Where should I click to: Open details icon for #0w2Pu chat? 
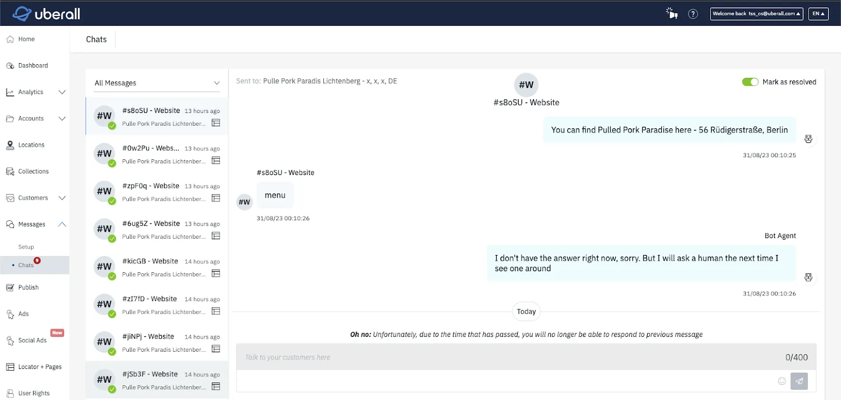click(x=216, y=160)
